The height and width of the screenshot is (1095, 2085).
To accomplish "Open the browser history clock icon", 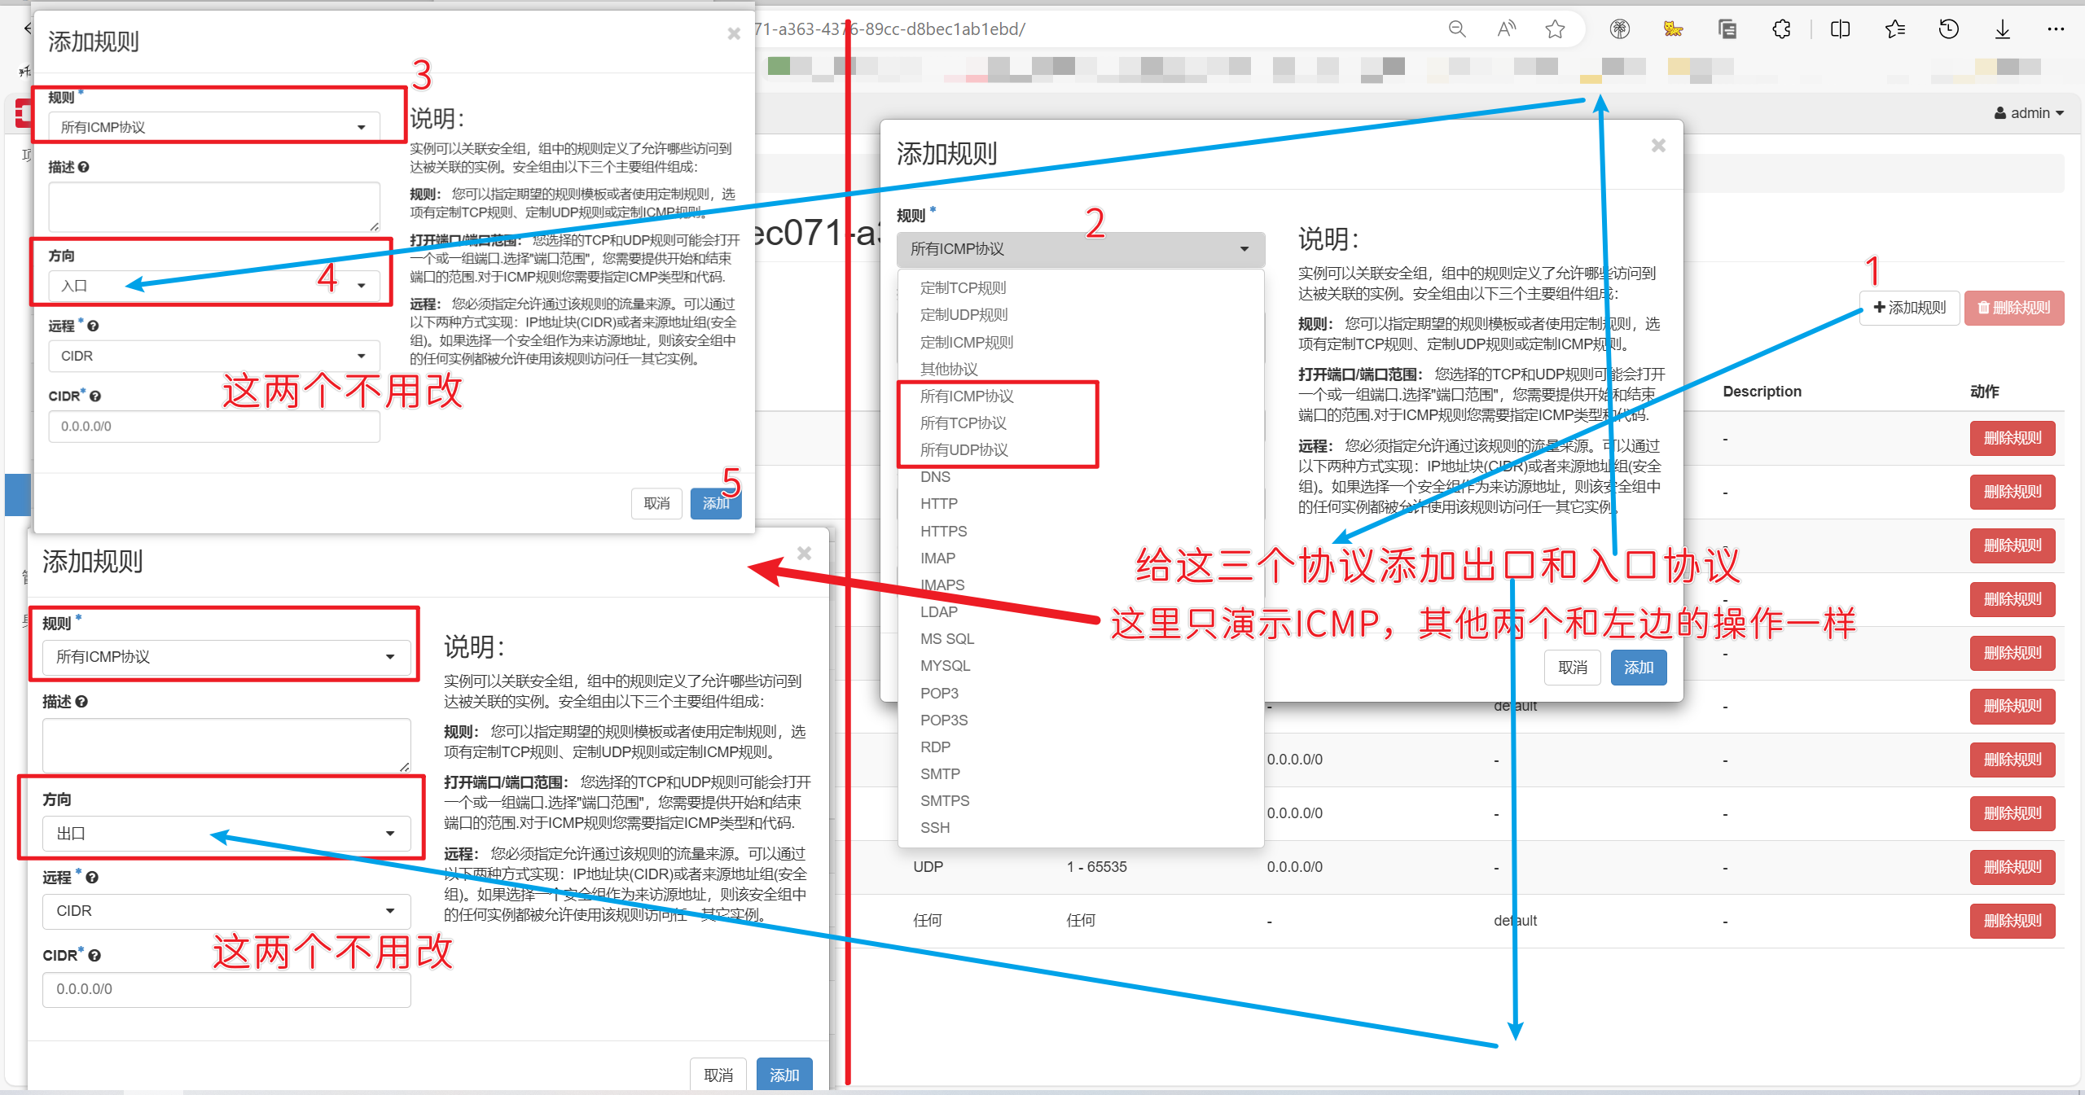I will pos(1948,29).
